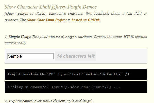The height and width of the screenshot is (103, 154).
Task: Click the word automatically in example one
Action: point(15,43)
